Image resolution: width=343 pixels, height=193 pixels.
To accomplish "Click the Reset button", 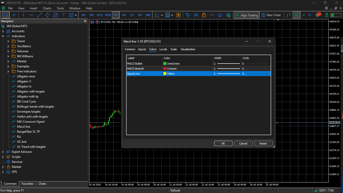I will coord(263,143).
